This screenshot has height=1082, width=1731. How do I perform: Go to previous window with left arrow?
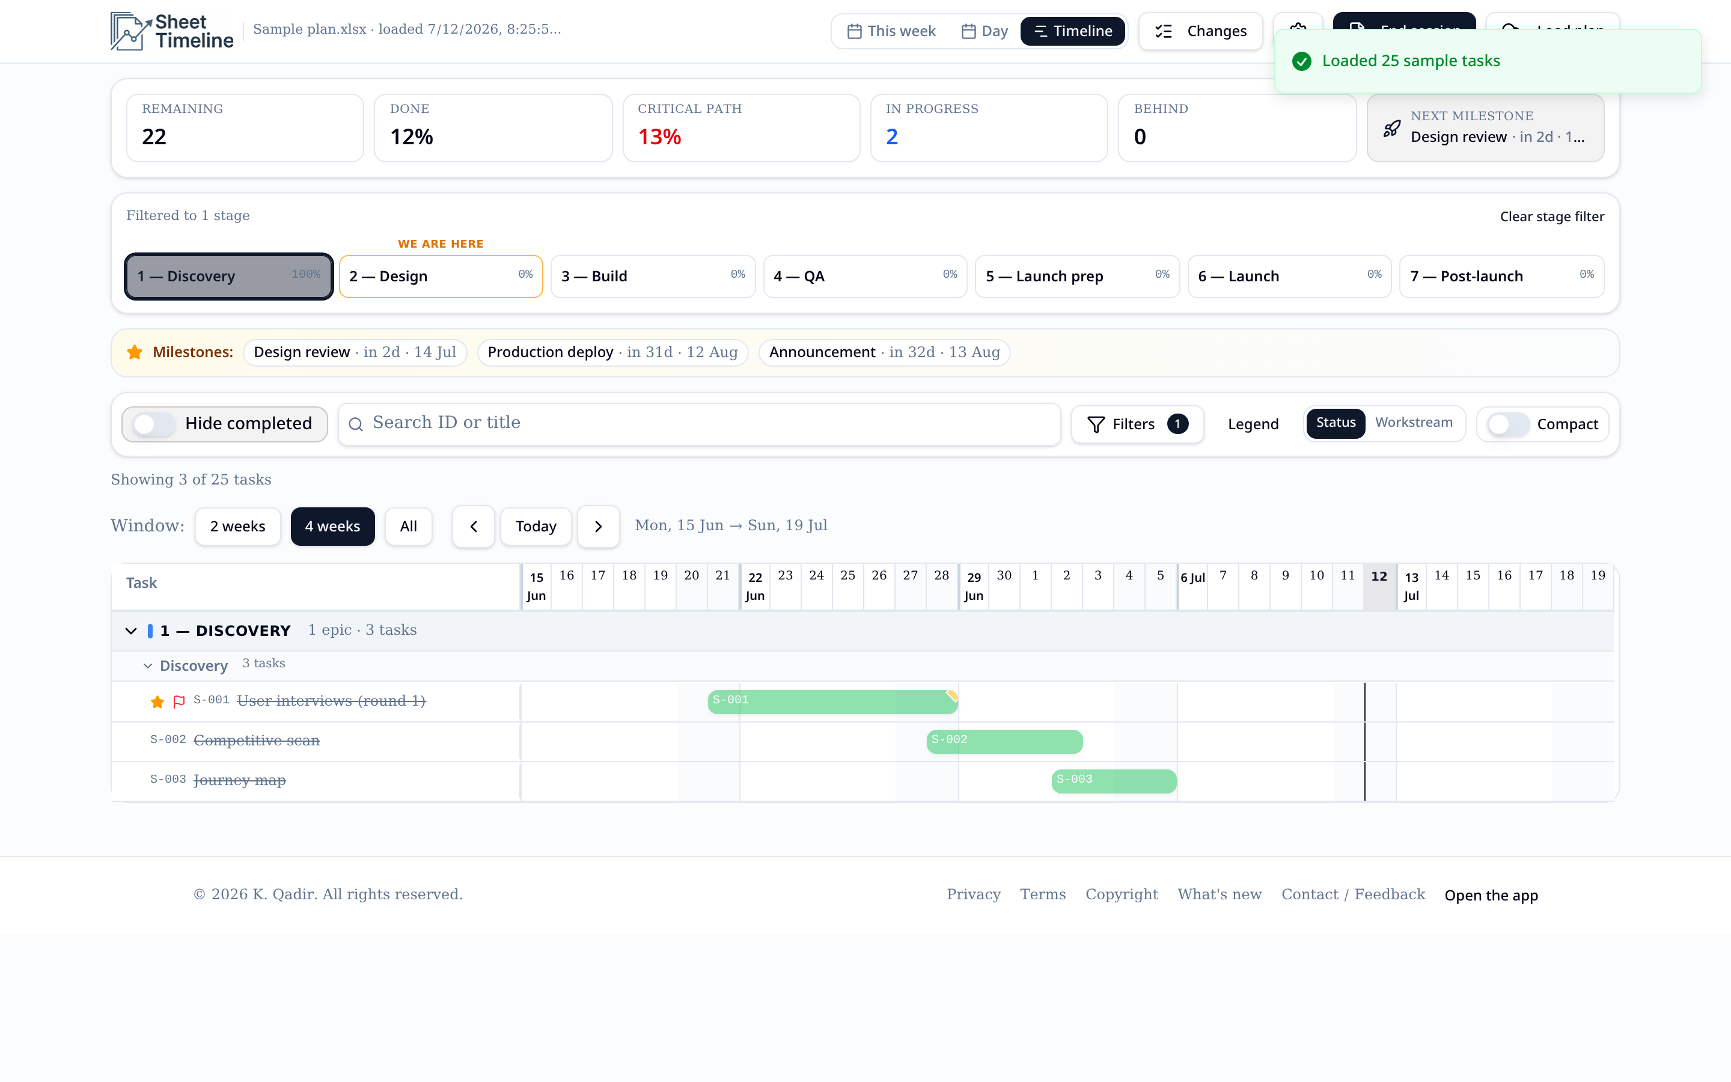coord(474,527)
